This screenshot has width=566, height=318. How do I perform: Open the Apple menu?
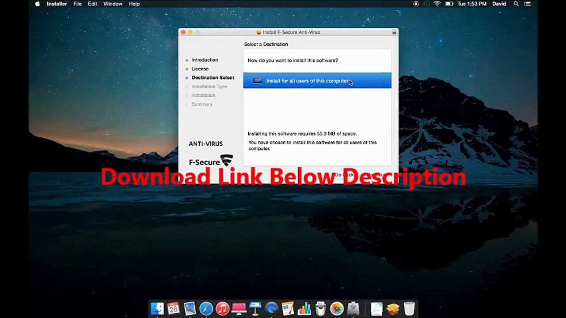(x=38, y=4)
